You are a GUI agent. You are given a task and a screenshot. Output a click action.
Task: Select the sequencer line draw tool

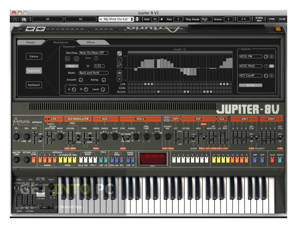point(119,60)
